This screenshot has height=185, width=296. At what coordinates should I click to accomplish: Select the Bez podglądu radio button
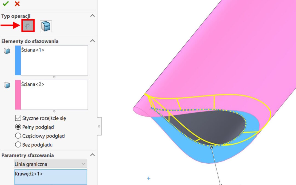point(18,144)
